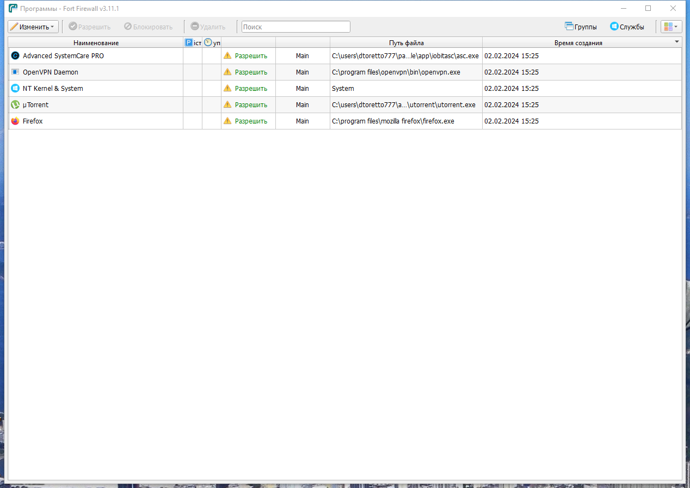Click the µTorrent green icon

[x=15, y=104]
